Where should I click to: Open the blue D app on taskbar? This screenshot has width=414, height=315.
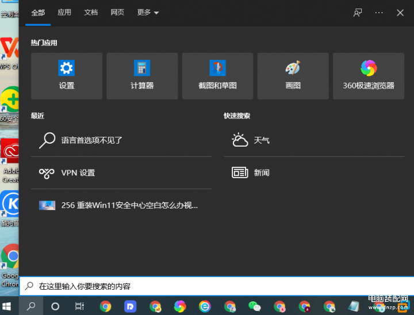tap(130, 306)
